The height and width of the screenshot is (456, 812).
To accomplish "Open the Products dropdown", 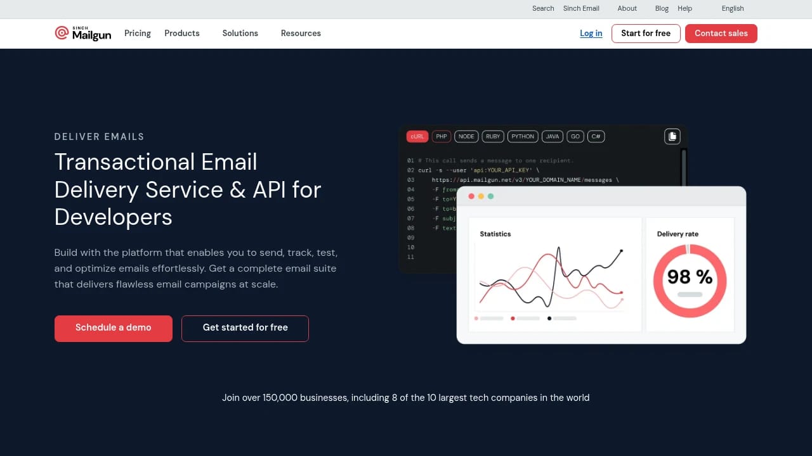I will (182, 33).
